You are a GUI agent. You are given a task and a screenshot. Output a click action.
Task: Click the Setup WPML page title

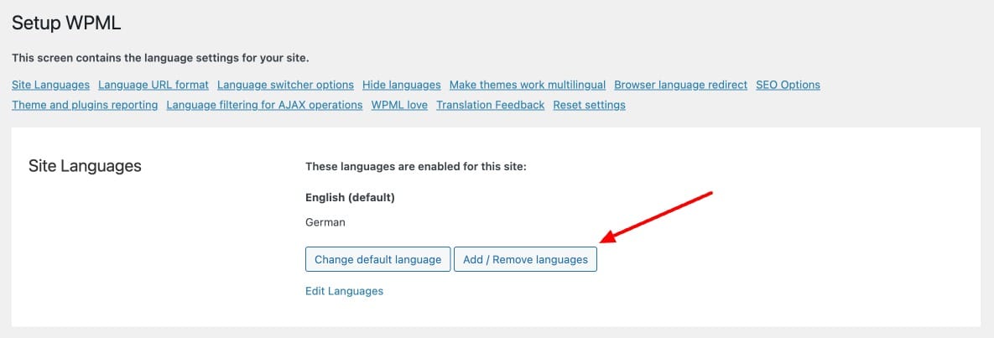point(66,24)
